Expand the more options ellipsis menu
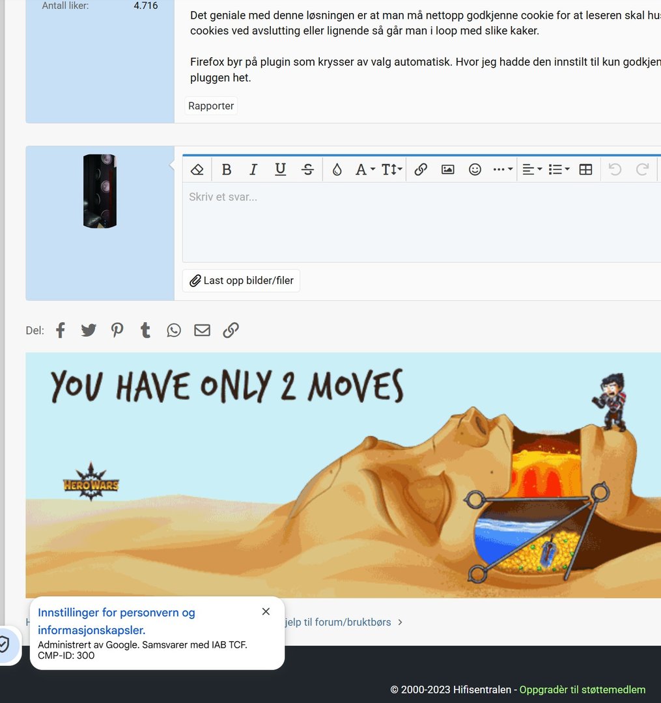Viewport: 661px width, 703px height. click(502, 169)
